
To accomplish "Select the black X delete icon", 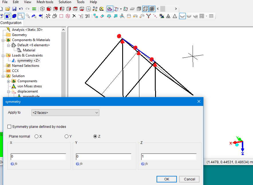I will pos(74,16).
